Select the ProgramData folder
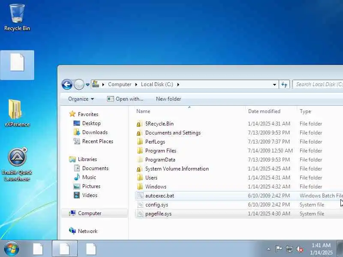The height and width of the screenshot is (257, 343). 239,160
